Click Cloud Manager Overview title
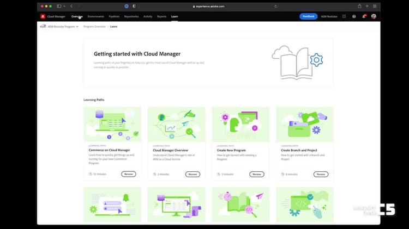 coord(170,151)
